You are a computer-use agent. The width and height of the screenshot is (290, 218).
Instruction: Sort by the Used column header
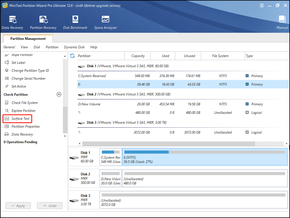pyautogui.click(x=163, y=56)
